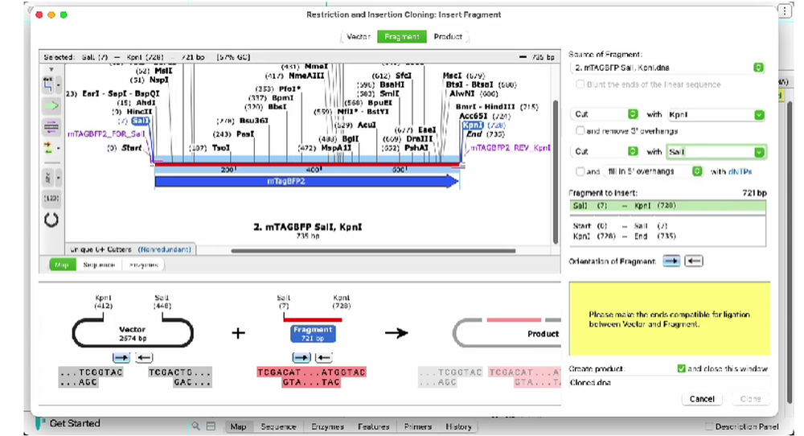This screenshot has width=804, height=436.
Task: Set fragment orientation to forward arrow in right panel
Action: (x=671, y=261)
